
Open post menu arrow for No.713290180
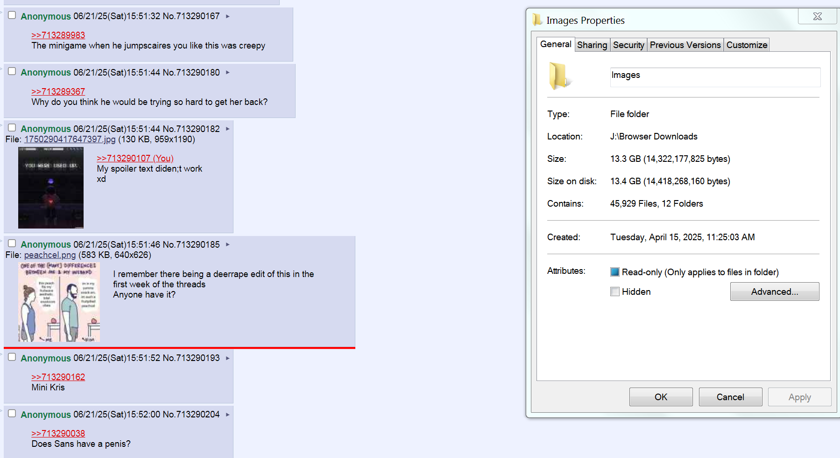[x=228, y=72]
